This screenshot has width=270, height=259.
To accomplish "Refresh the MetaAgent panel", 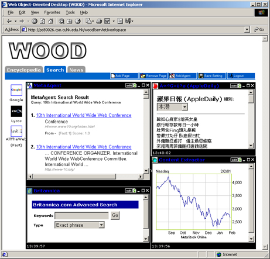I will coord(135,85).
